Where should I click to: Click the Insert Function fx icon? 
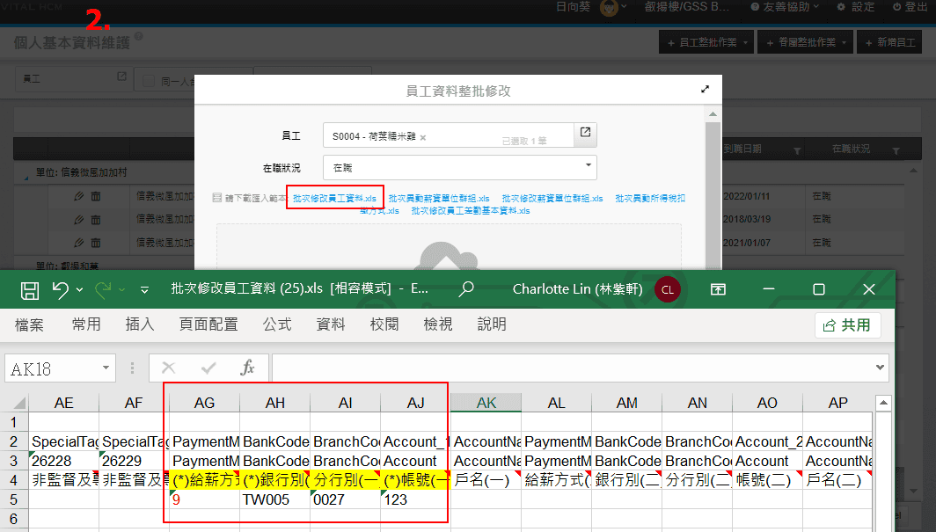pos(248,368)
